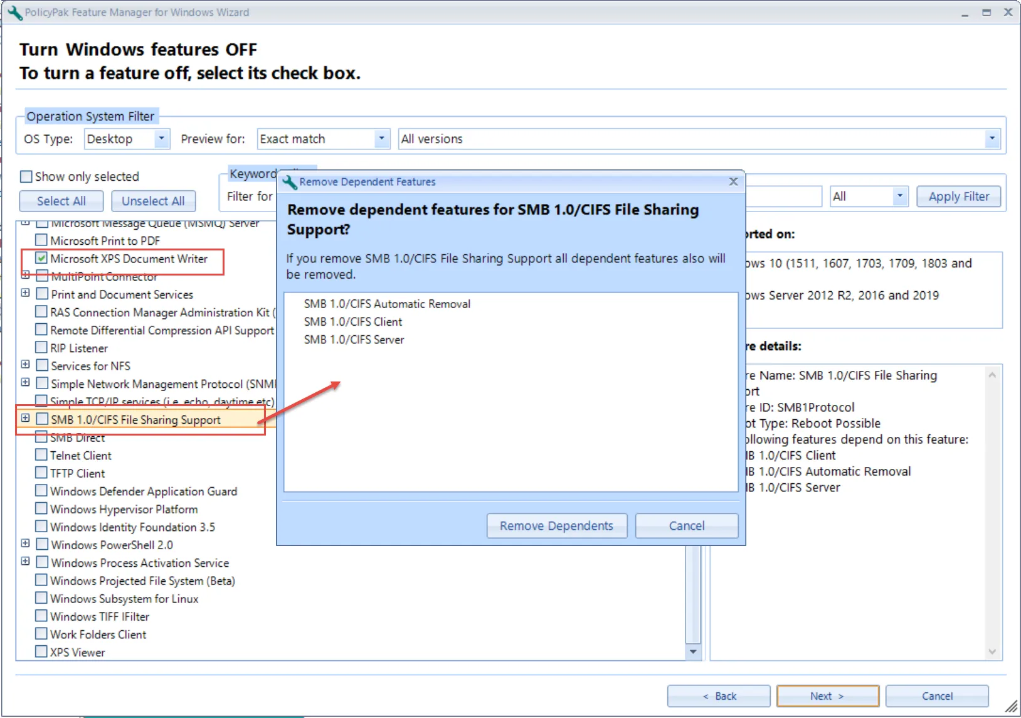Check Simple Network Management Protocol checkbox

(42, 383)
